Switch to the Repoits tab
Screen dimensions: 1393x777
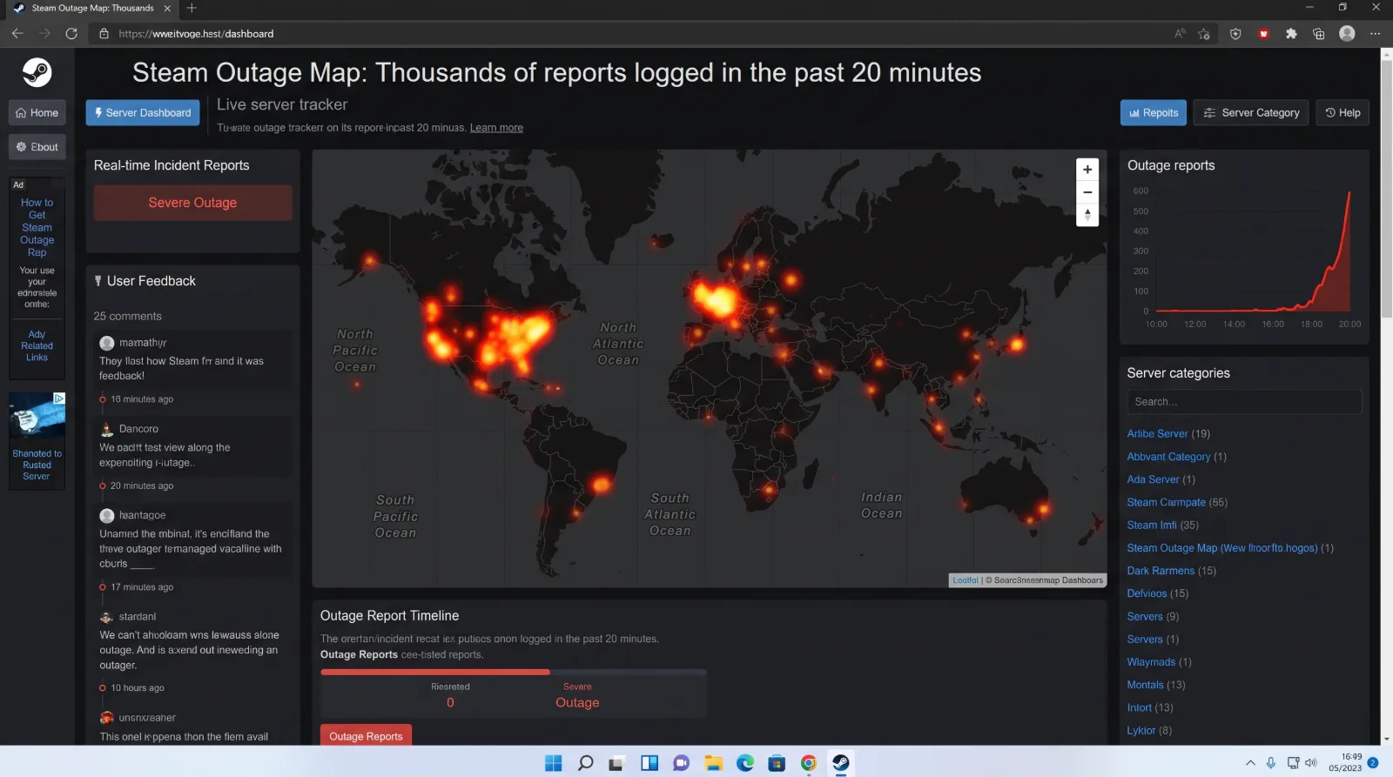[x=1153, y=113]
